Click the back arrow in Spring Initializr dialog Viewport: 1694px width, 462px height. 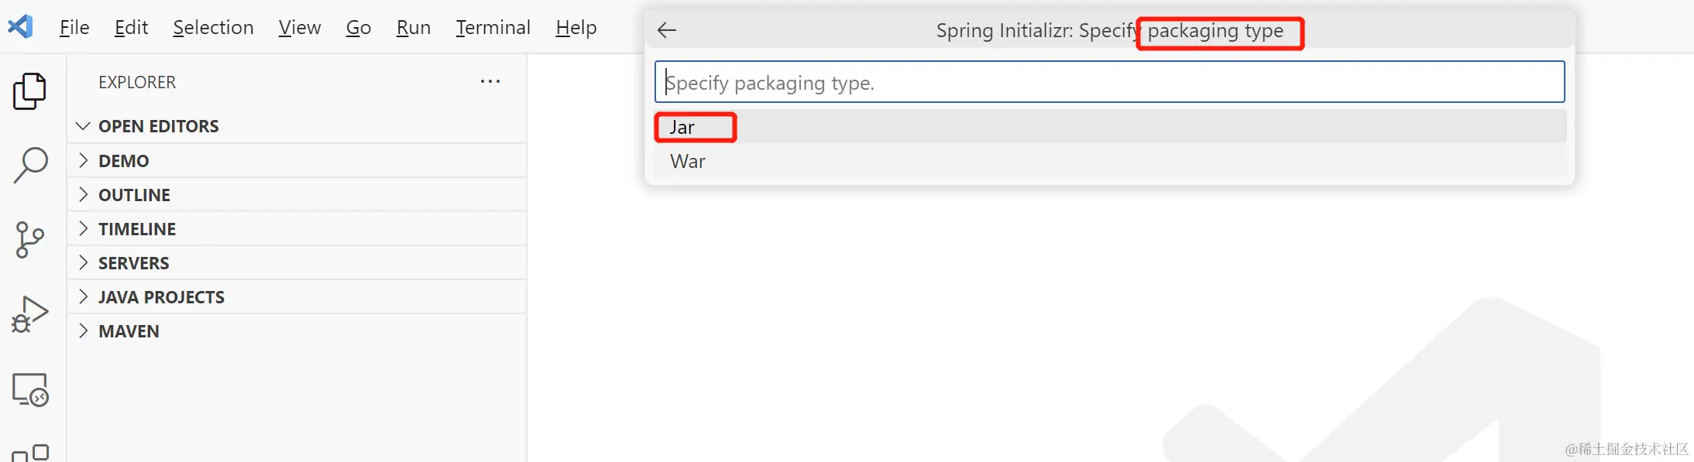point(667,30)
